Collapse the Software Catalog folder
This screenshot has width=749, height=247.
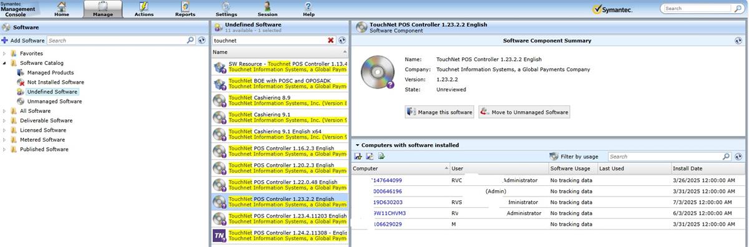(x=4, y=63)
